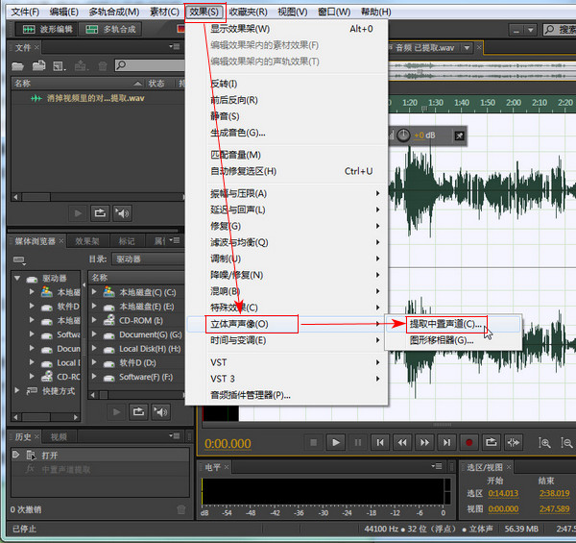Stop playback in transport
This screenshot has width=576, height=543.
point(313,443)
